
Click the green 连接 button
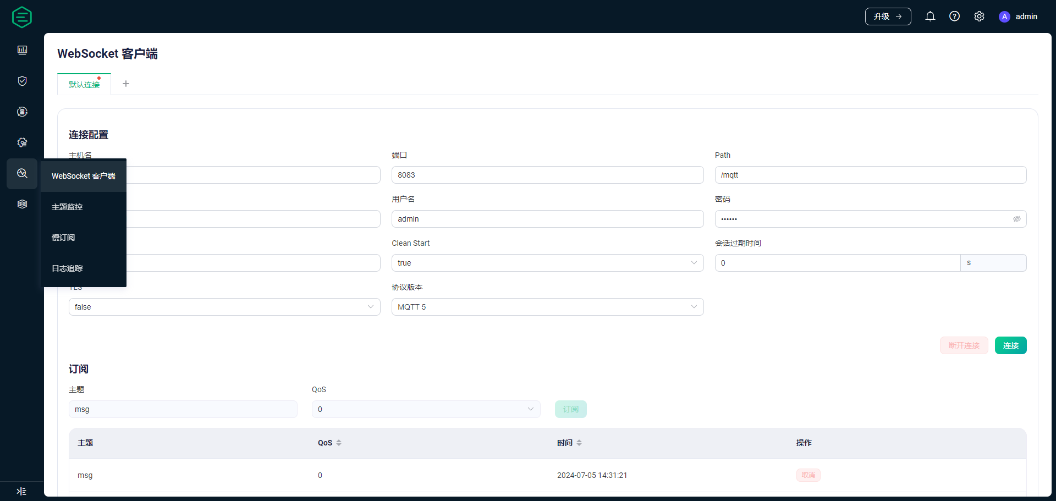tap(1010, 345)
